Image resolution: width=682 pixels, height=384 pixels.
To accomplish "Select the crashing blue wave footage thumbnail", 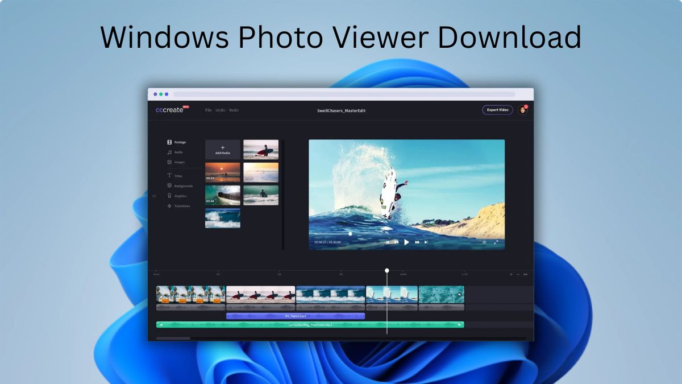I will click(223, 218).
